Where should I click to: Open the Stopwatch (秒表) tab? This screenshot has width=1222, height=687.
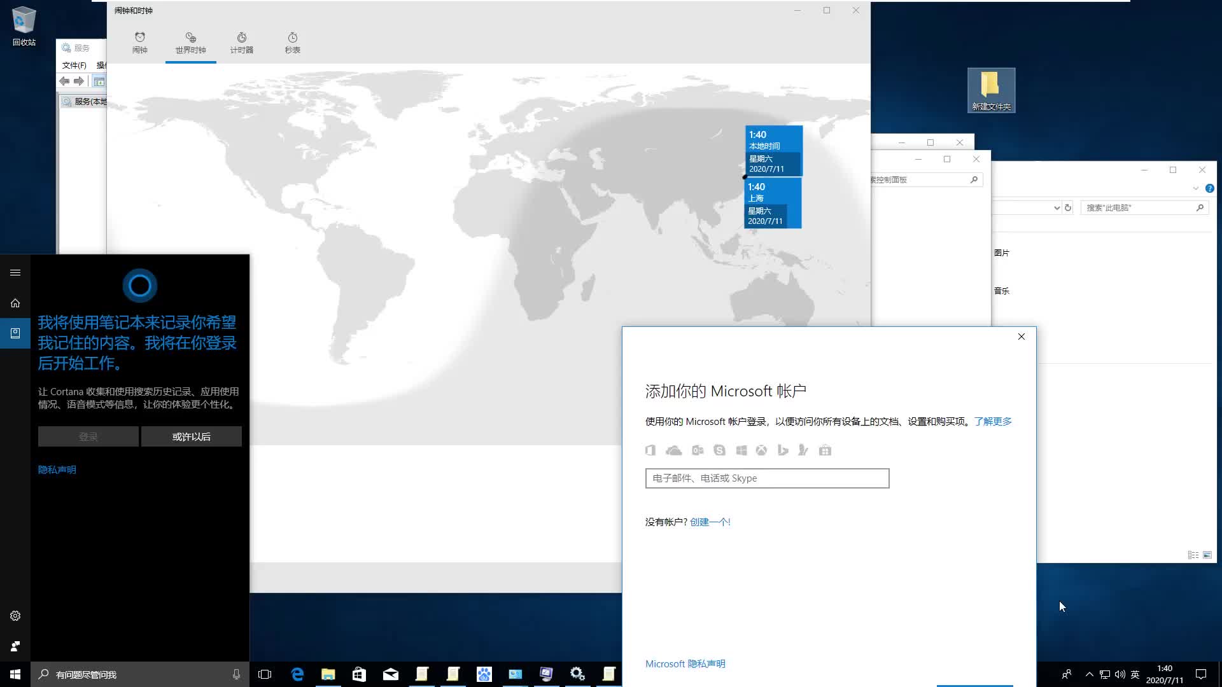(x=292, y=43)
